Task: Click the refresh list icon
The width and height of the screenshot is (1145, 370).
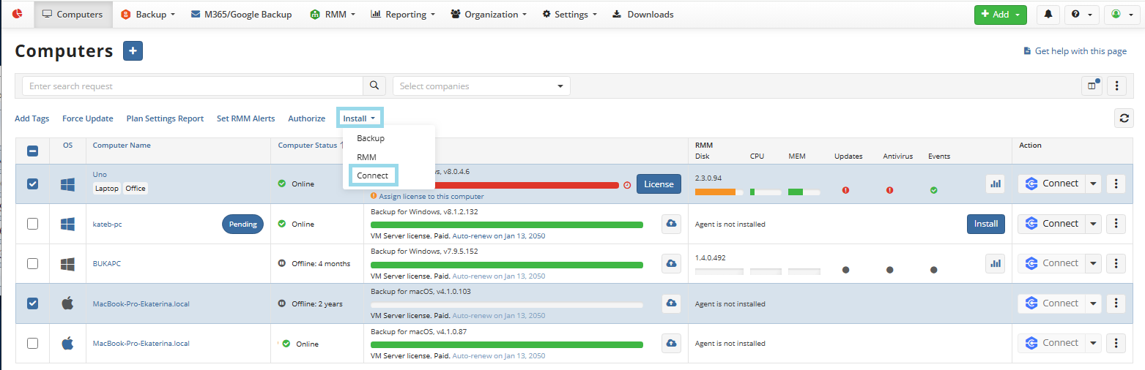Action: [x=1124, y=118]
